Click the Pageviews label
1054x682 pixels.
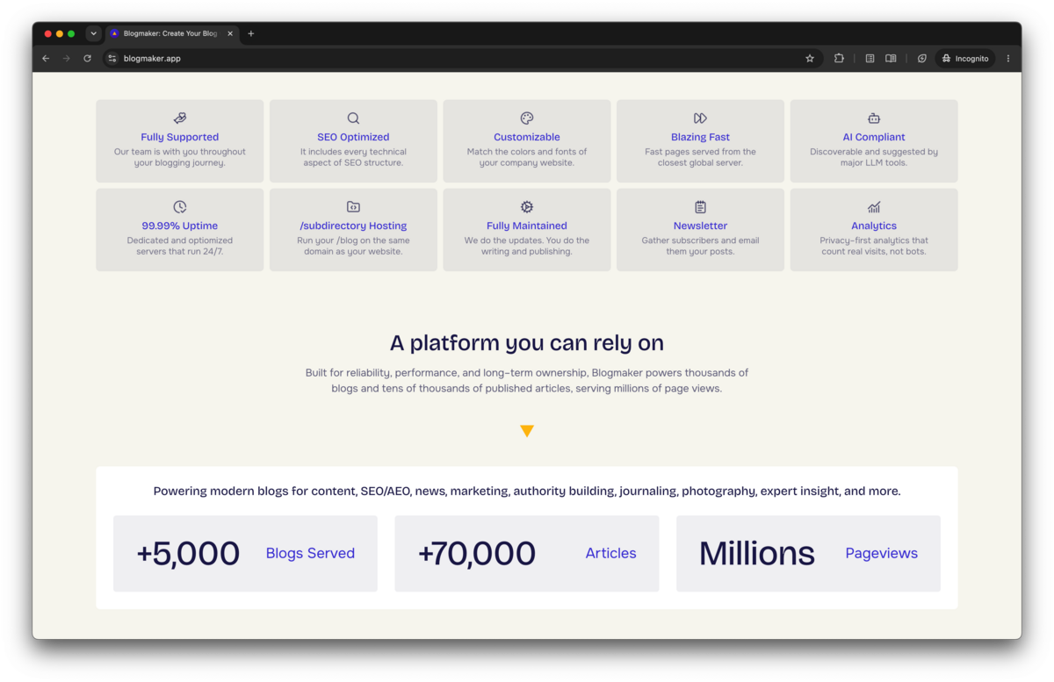click(881, 553)
